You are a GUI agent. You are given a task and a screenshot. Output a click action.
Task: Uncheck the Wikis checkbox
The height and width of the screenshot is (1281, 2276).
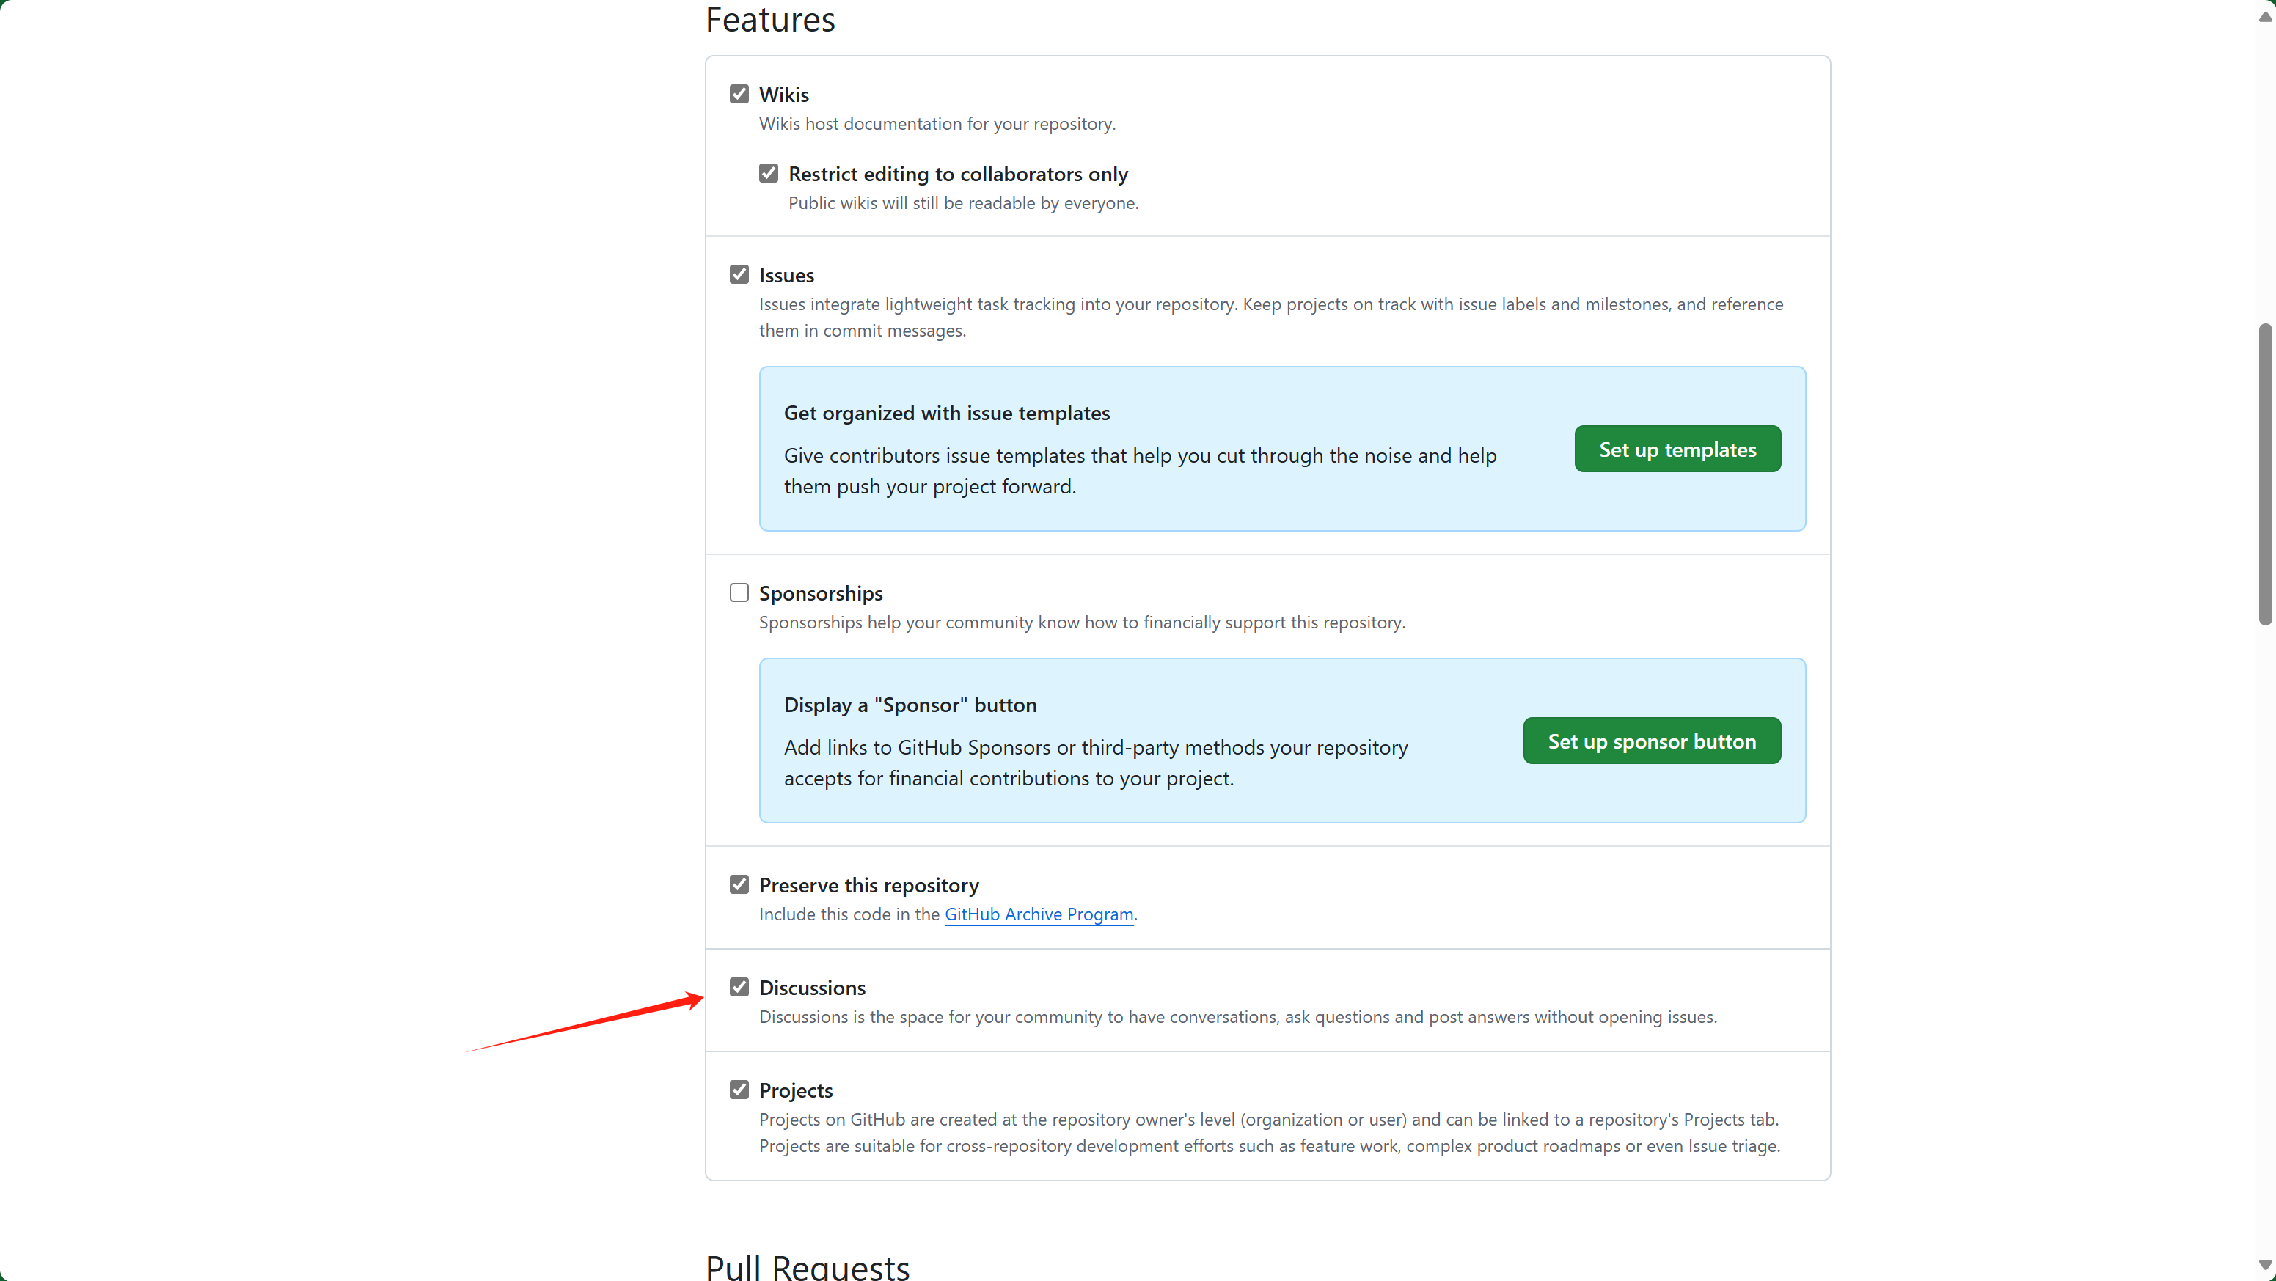pyautogui.click(x=739, y=94)
